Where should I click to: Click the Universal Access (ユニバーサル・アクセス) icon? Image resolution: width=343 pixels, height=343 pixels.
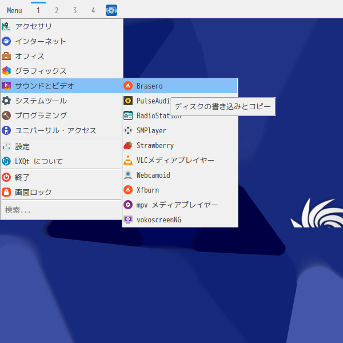click(6, 130)
